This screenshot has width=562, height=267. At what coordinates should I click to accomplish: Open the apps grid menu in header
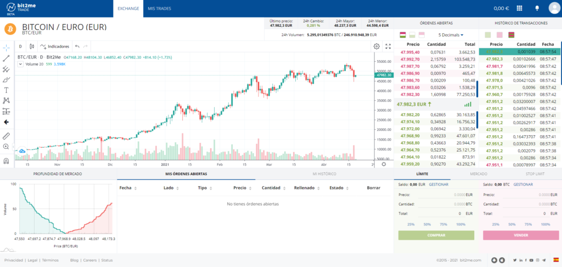[519, 8]
